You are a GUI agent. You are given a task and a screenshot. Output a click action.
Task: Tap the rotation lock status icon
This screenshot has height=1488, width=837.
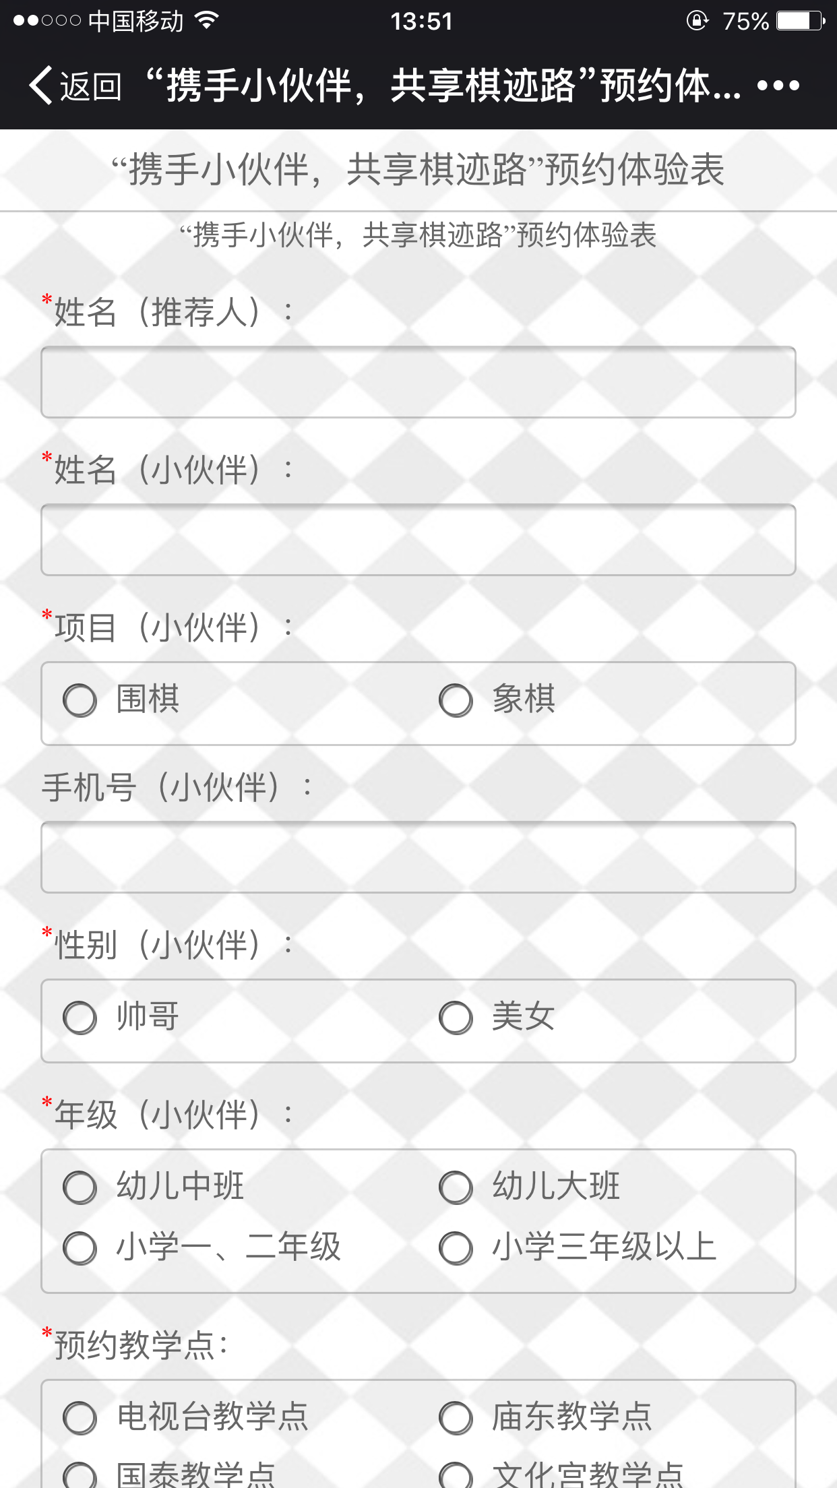click(x=697, y=21)
